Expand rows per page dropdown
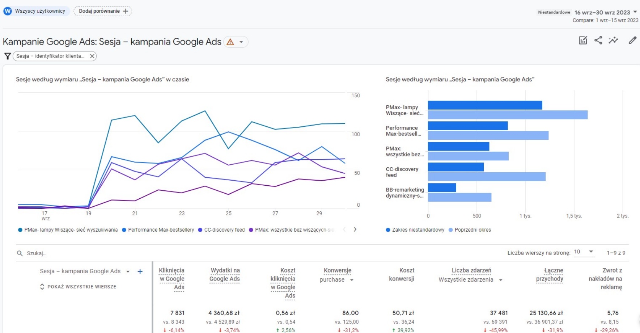This screenshot has height=333, width=640. pyautogui.click(x=584, y=252)
